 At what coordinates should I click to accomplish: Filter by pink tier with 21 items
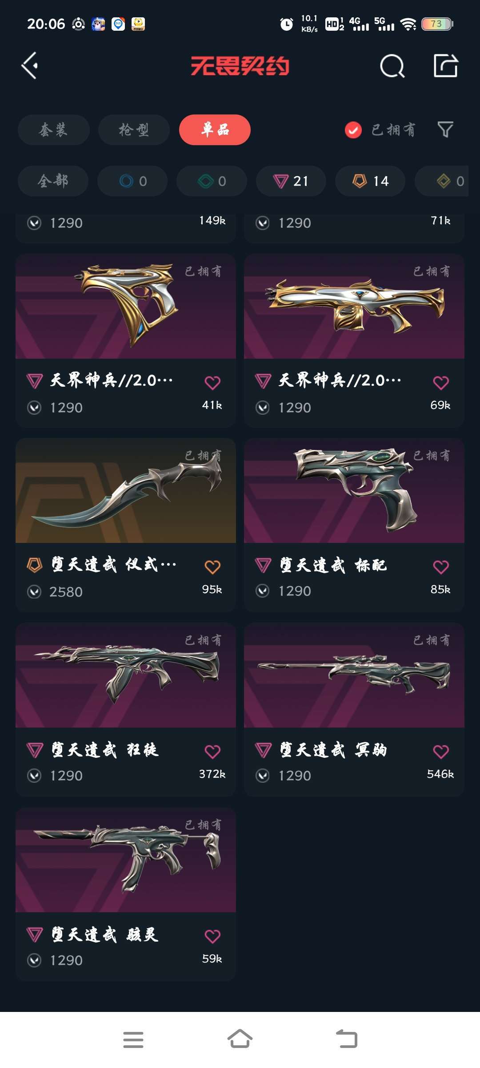point(291,181)
